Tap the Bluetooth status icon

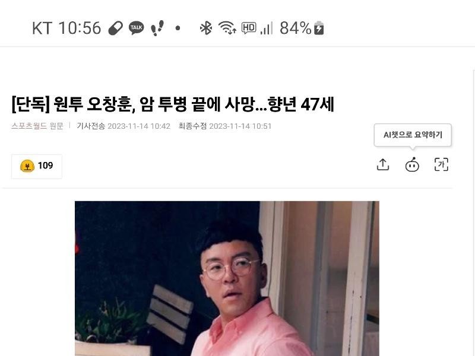point(206,28)
